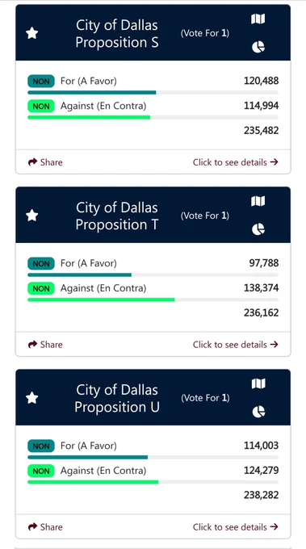Favorite Proposition S with star icon
The width and height of the screenshot is (306, 549).
click(x=31, y=33)
